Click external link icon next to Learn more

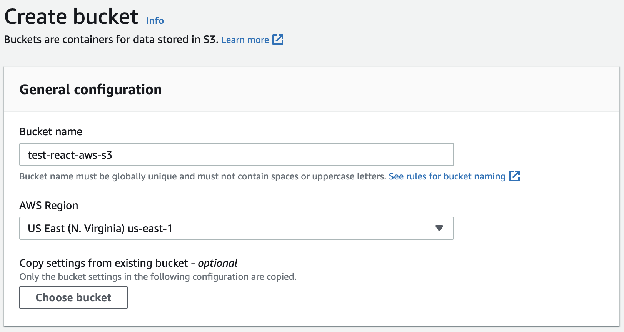(278, 40)
